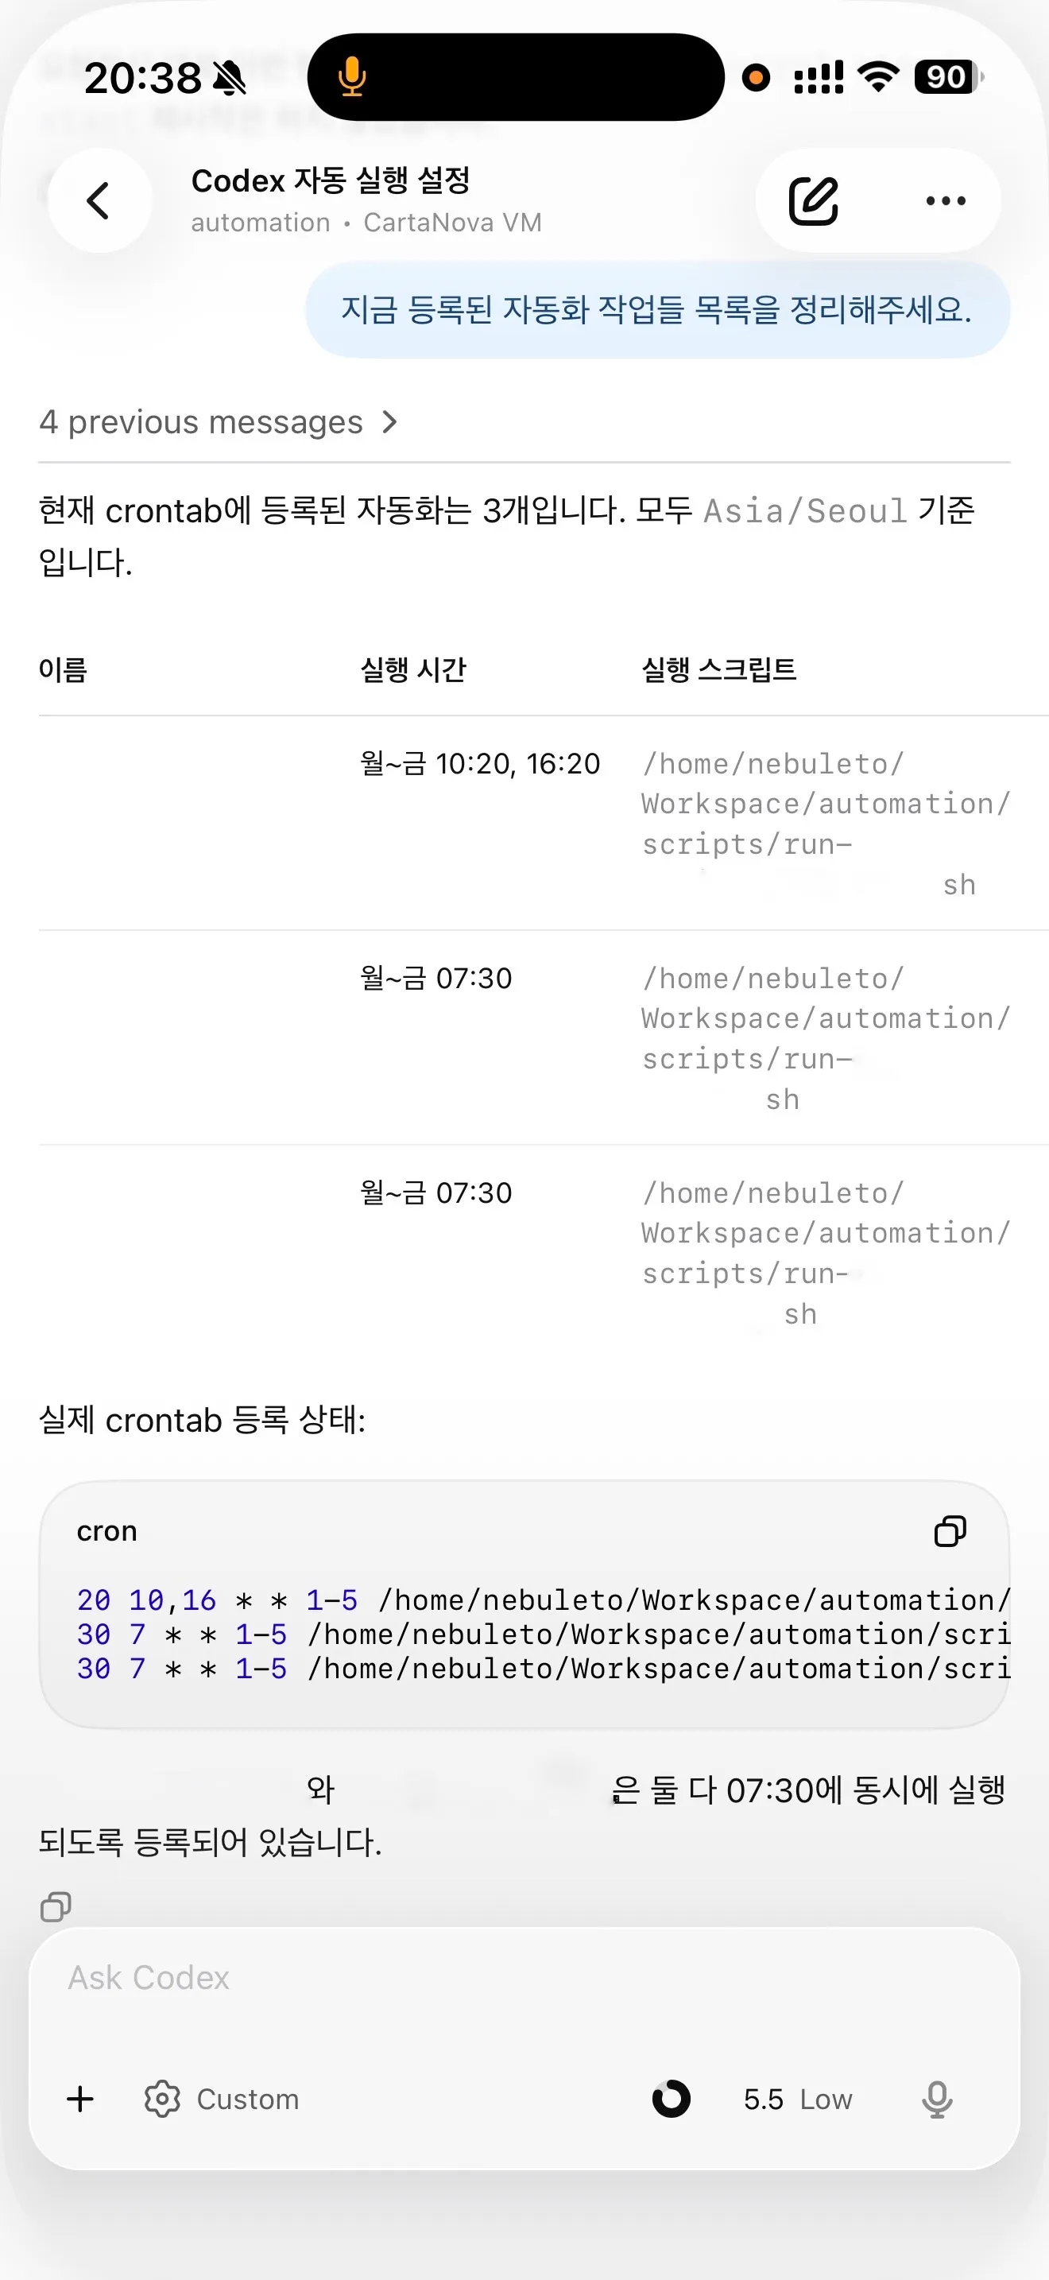Tap the first cron line 20 10,16
1049x2280 pixels.
coord(543,1600)
